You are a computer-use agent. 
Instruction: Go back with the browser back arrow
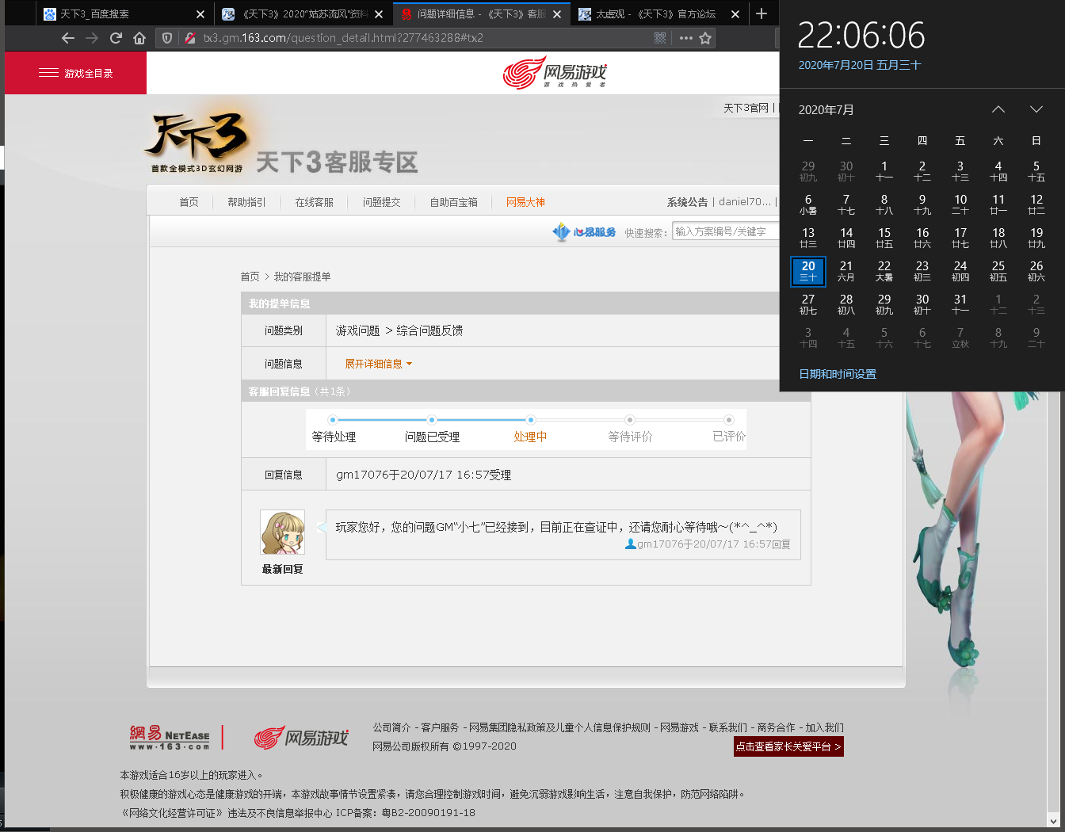point(68,38)
